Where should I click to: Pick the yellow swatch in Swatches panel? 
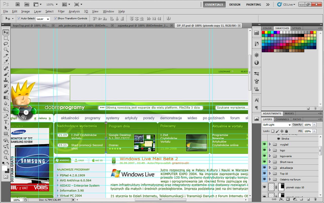266,32
